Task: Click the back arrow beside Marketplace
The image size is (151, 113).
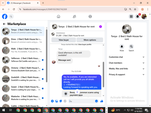Action: [x=4, y=24]
